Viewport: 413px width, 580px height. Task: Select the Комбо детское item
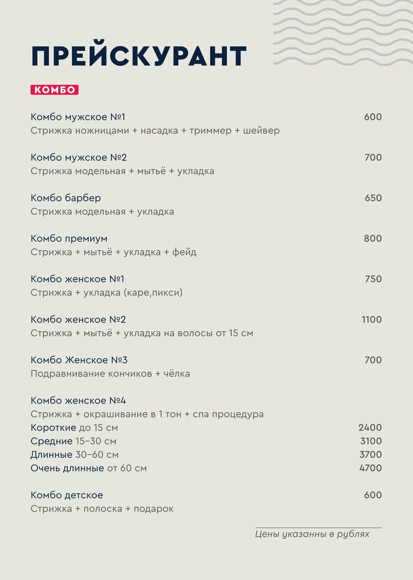point(67,495)
